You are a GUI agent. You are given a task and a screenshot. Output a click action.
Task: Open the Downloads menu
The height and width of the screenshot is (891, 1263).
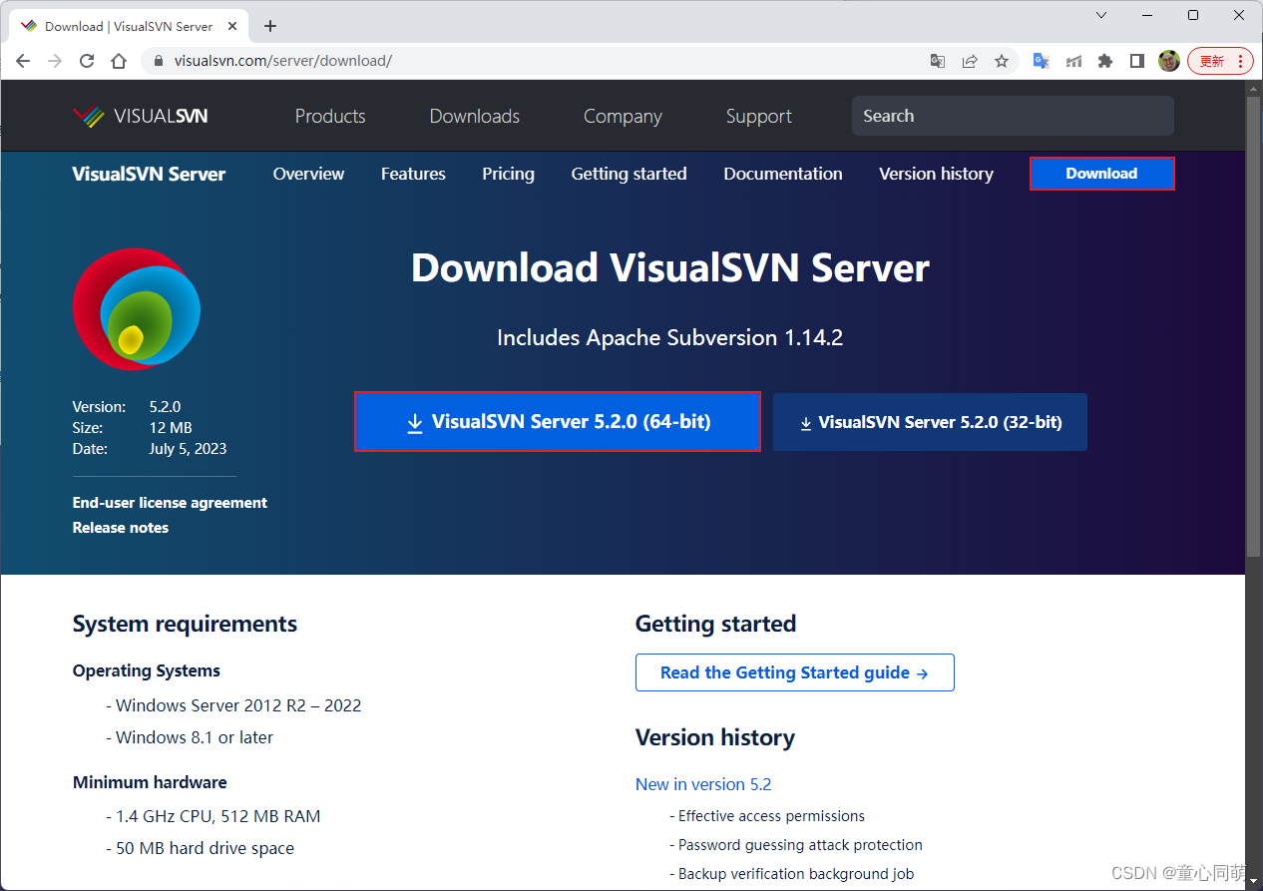point(475,116)
